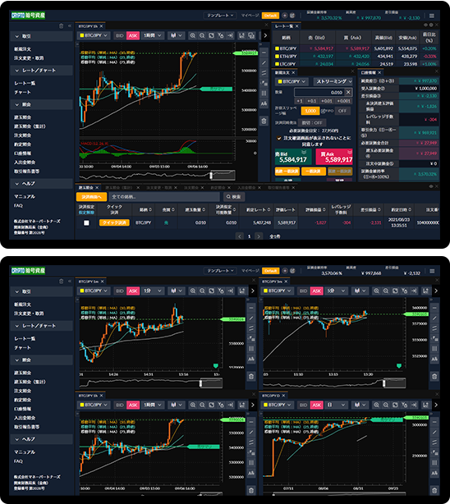Open the hamburger menu at top right
The image size is (450, 504).
(432, 16)
